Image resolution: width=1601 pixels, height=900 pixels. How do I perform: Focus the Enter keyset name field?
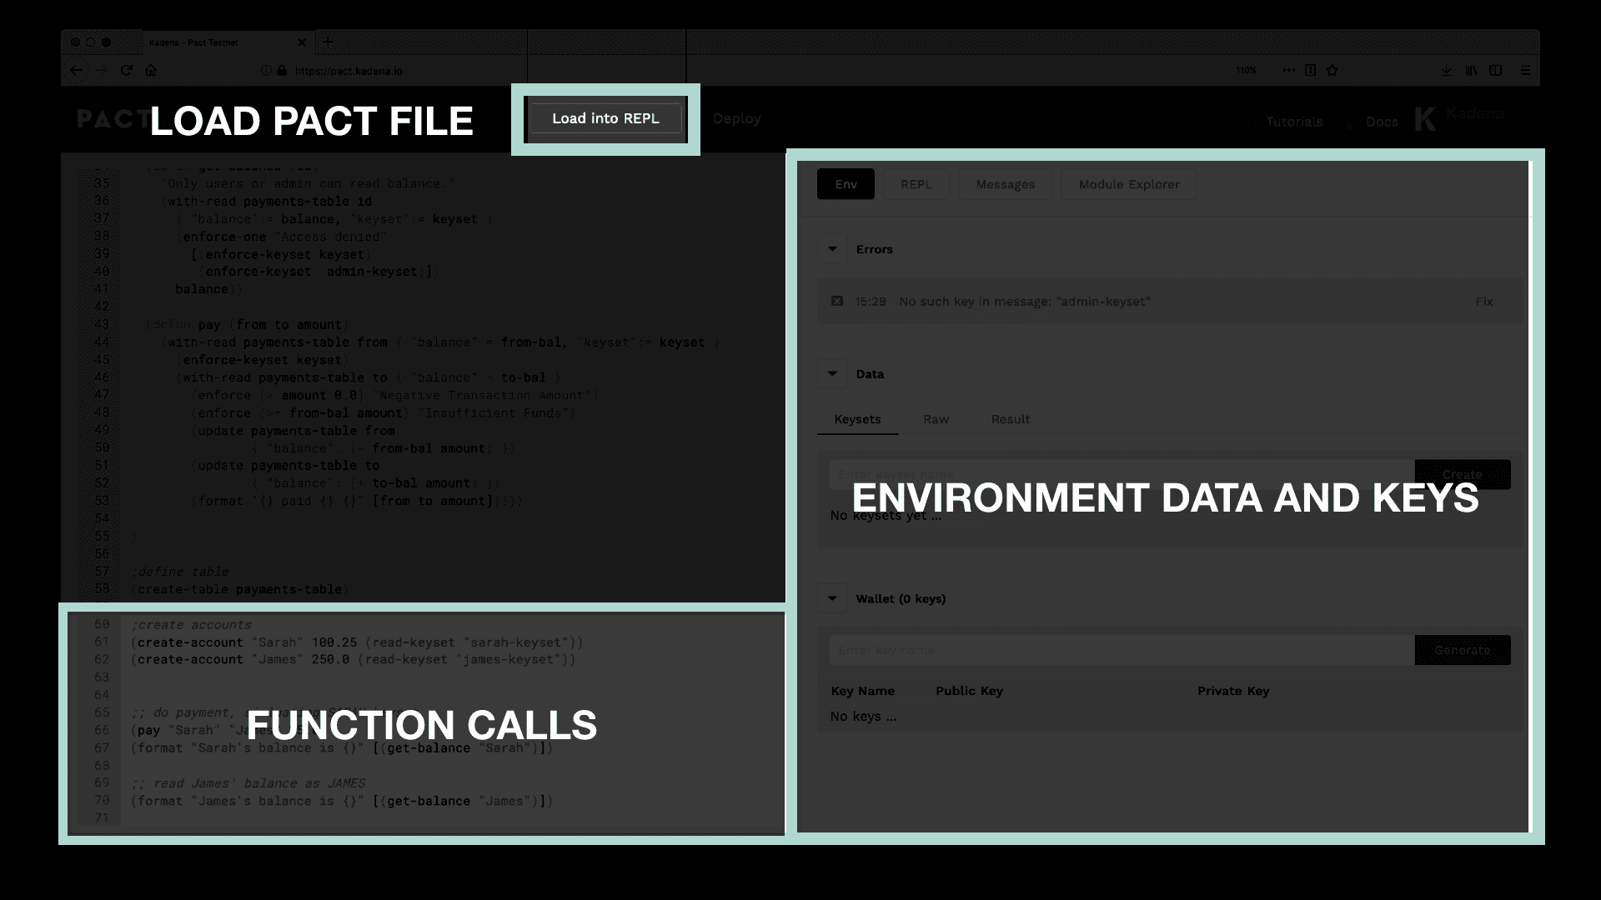point(1122,474)
